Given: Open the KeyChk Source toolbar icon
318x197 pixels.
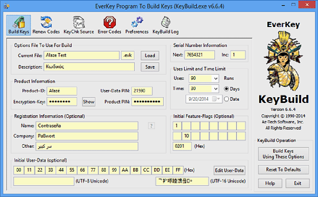Looking at the screenshot, I should tap(79, 25).
